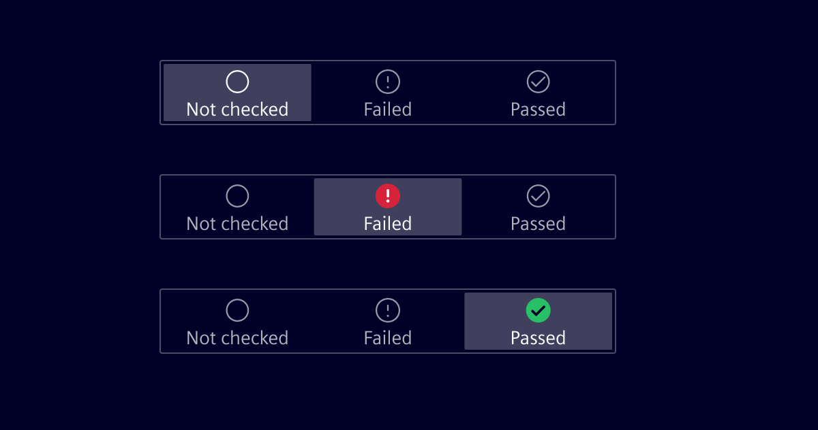Select Passed in the first segmented control

click(538, 93)
